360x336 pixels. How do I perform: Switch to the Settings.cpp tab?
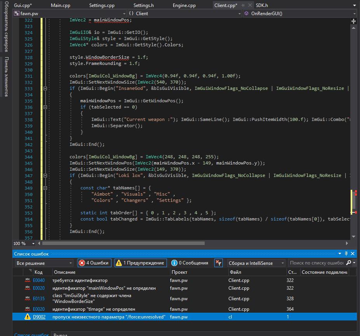pos(102,5)
